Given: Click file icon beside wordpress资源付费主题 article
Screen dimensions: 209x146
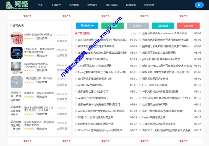Looking at the screenshot, I should [76, 111].
